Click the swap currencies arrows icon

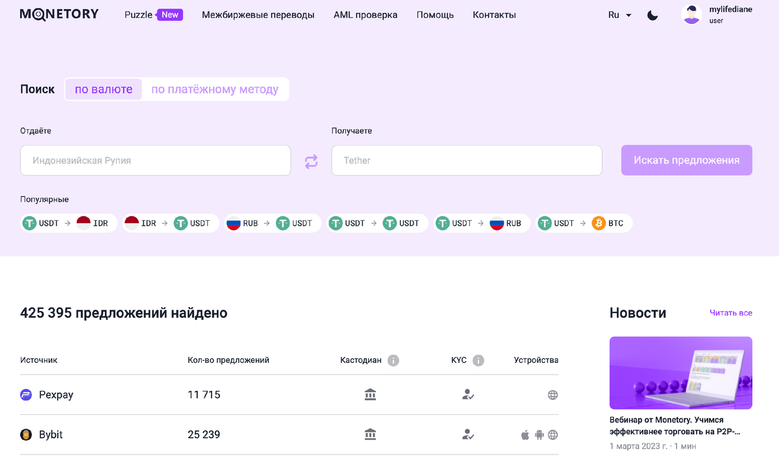[311, 160]
